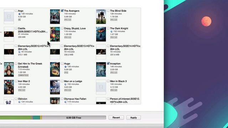
Task: Uncheck the Inception checkbox
Action: coord(108,63)
